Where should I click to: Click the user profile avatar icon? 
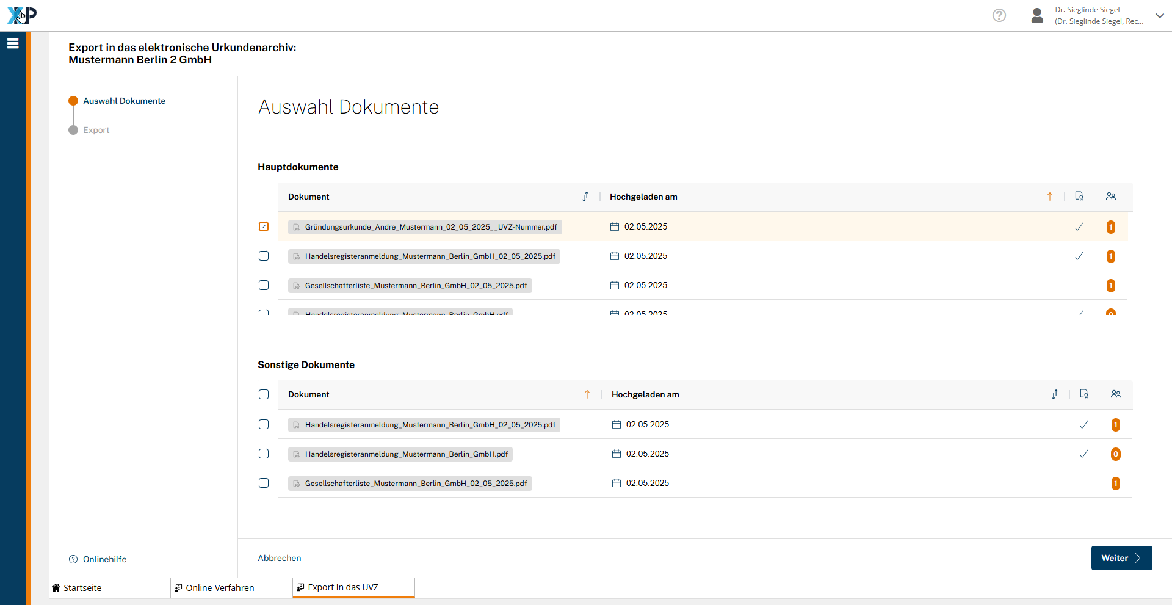pos(1036,15)
